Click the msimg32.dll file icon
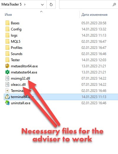 click(7, 78)
